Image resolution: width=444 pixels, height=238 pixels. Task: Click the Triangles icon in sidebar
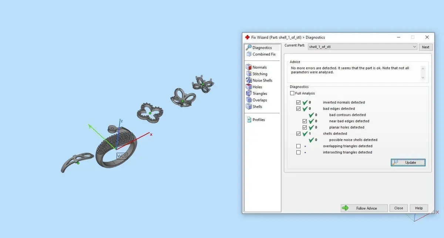pyautogui.click(x=249, y=94)
